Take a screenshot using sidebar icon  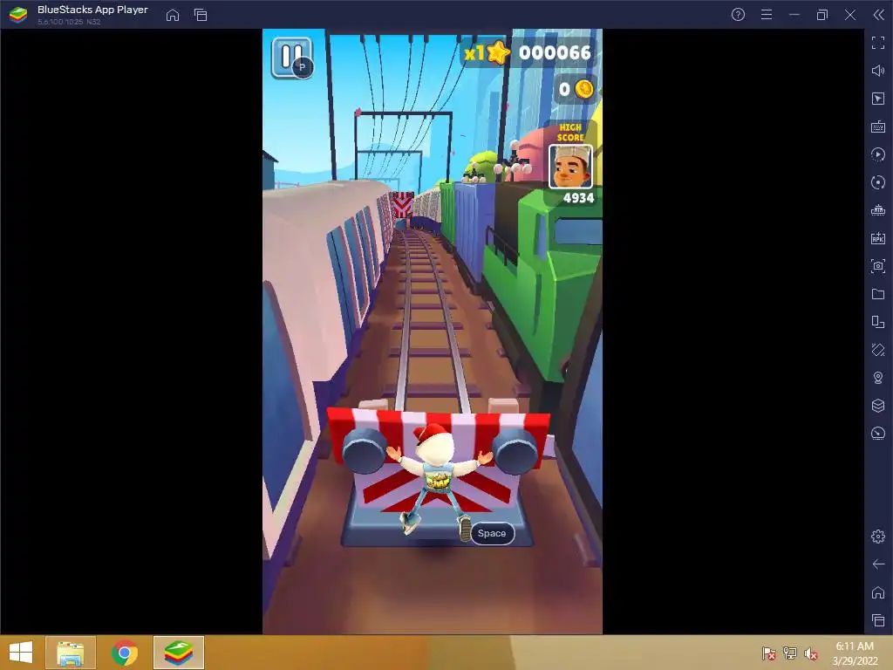(x=878, y=266)
